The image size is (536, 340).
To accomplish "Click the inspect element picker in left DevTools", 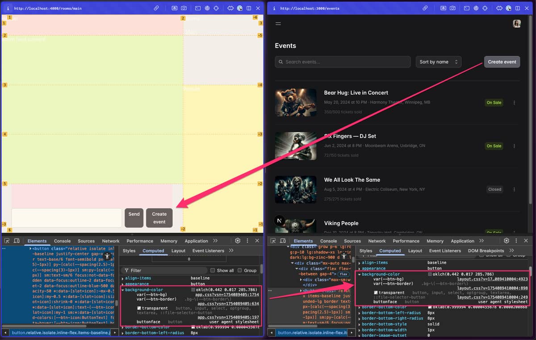I will click(x=7, y=241).
